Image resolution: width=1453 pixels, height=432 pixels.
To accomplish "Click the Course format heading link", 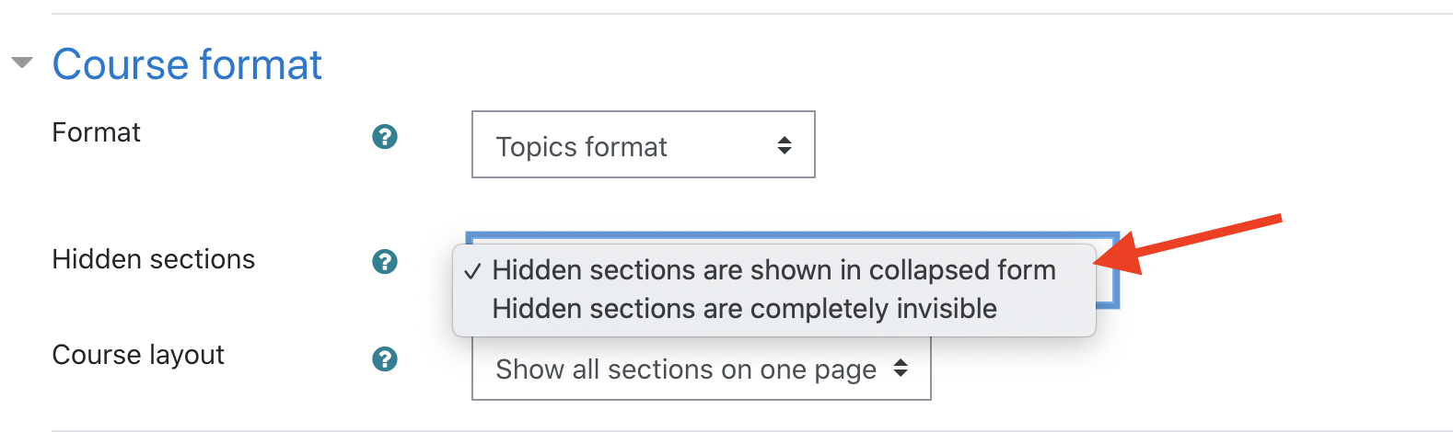I will tap(187, 65).
